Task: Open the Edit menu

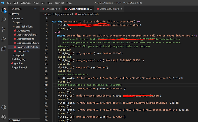Action: click(16, 3)
